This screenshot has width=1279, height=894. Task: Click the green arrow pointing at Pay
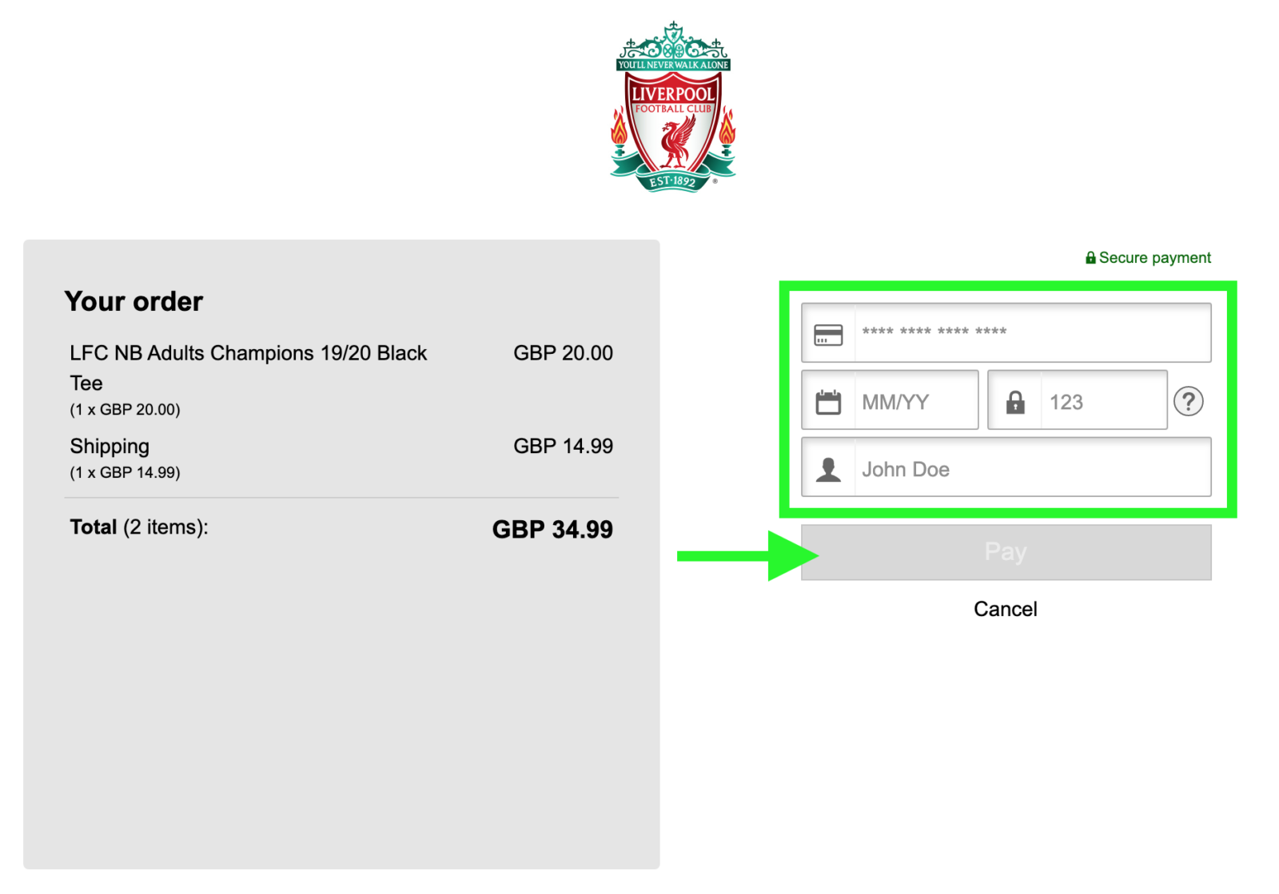click(x=747, y=556)
